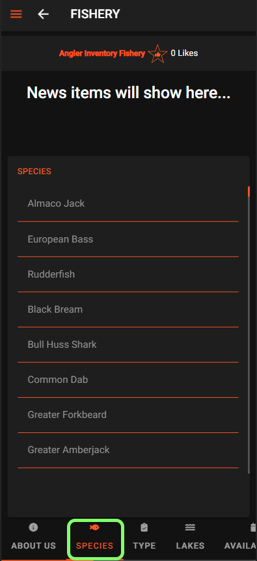Click the Angler Inventory Fishery link
The height and width of the screenshot is (561, 257).
[102, 54]
